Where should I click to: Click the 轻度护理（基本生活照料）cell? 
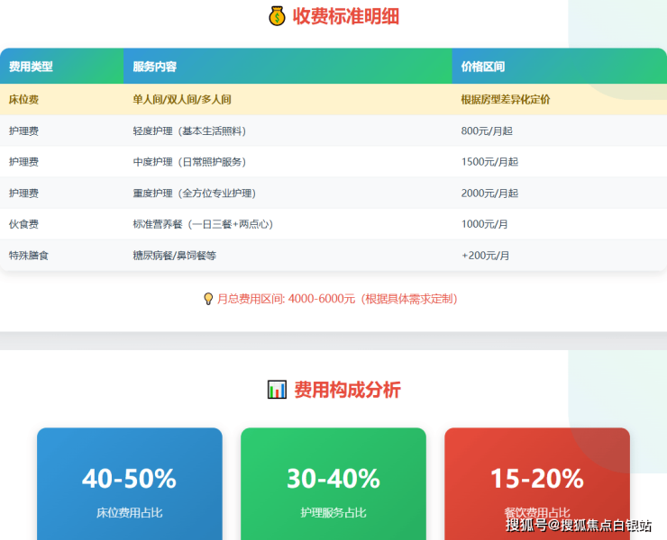pos(189,131)
